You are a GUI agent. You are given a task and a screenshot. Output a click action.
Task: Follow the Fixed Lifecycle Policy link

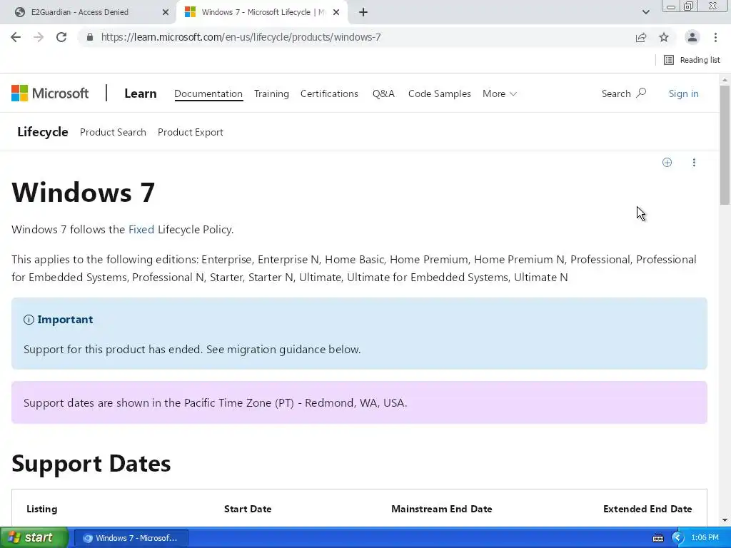click(141, 229)
